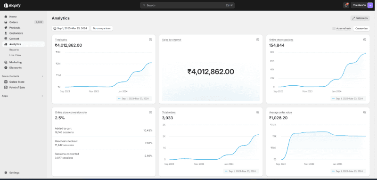Open Online store conversion rate report icon

[150, 112]
